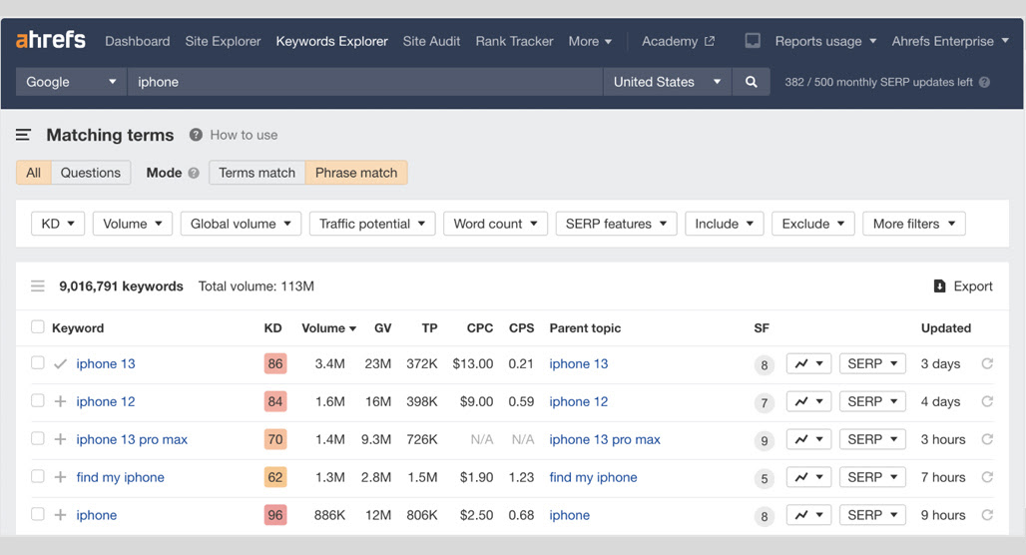
Task: Open the Word count filter dropdown
Action: [x=495, y=224]
